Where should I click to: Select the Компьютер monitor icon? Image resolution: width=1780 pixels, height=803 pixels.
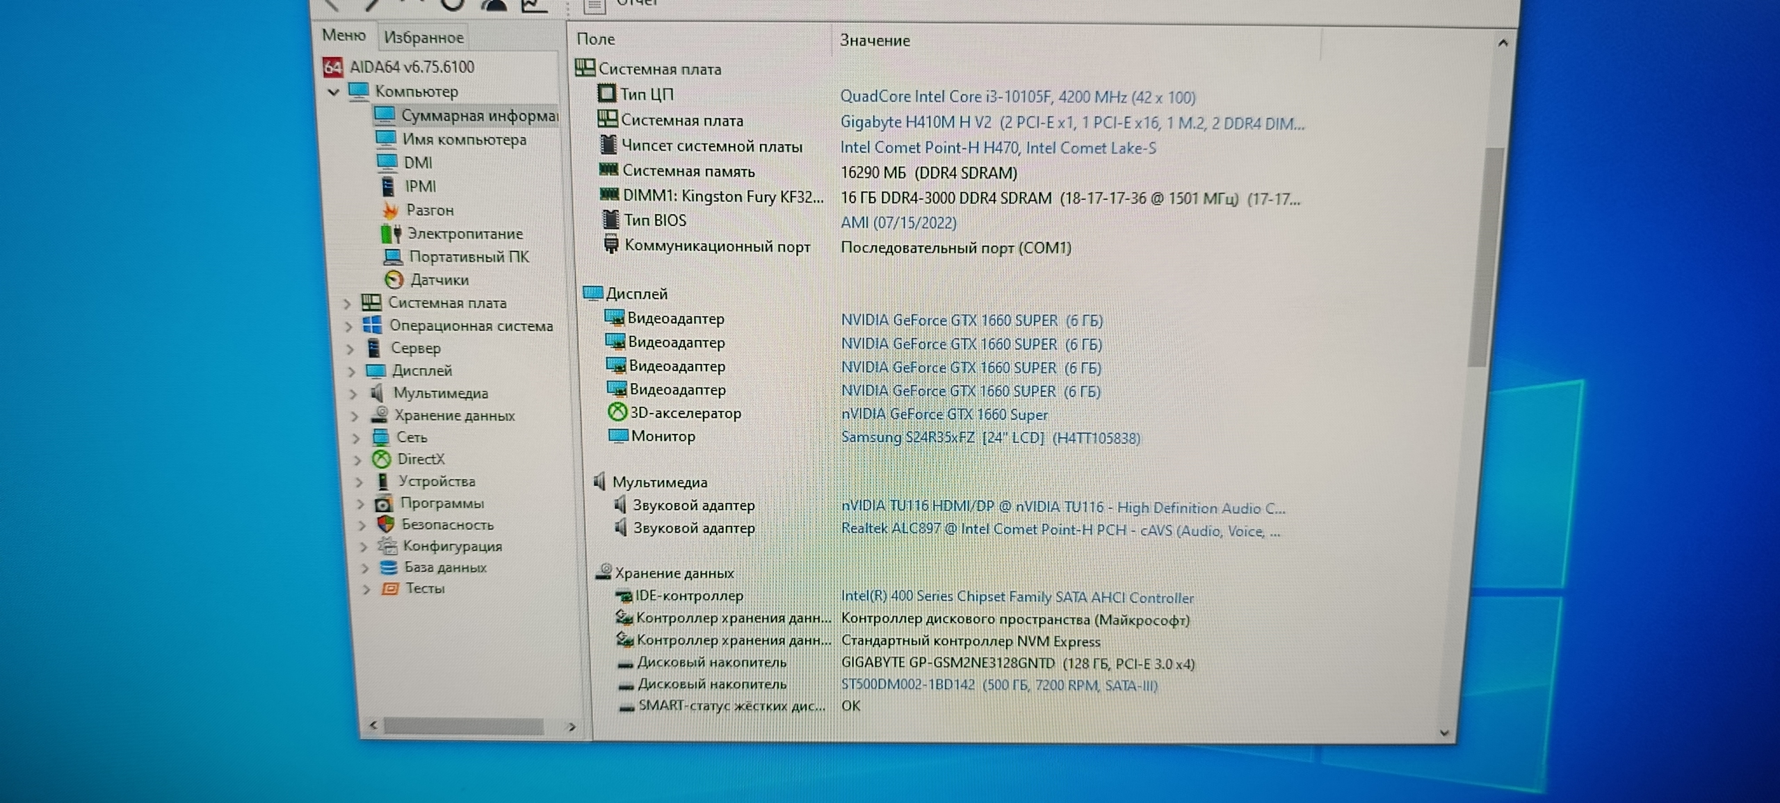point(358,90)
